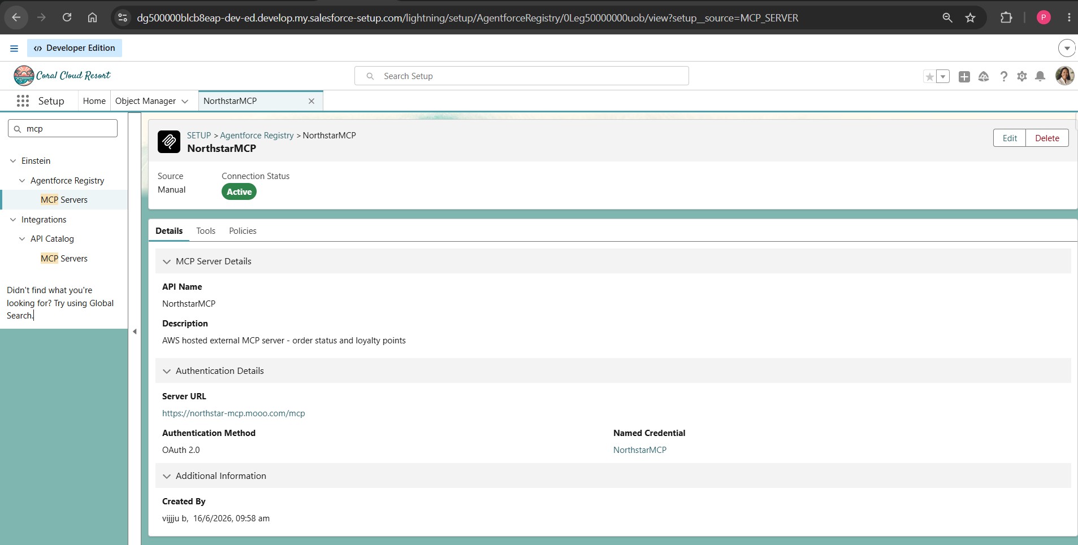Click the Edit button

click(1010, 138)
